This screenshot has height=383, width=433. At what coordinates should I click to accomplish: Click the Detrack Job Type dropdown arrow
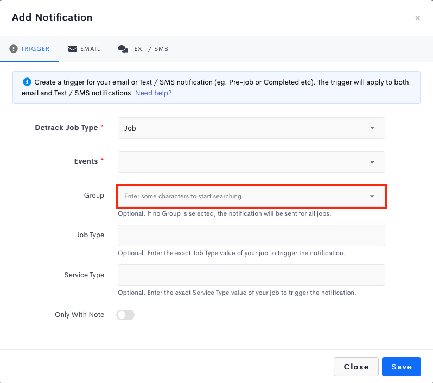372,128
